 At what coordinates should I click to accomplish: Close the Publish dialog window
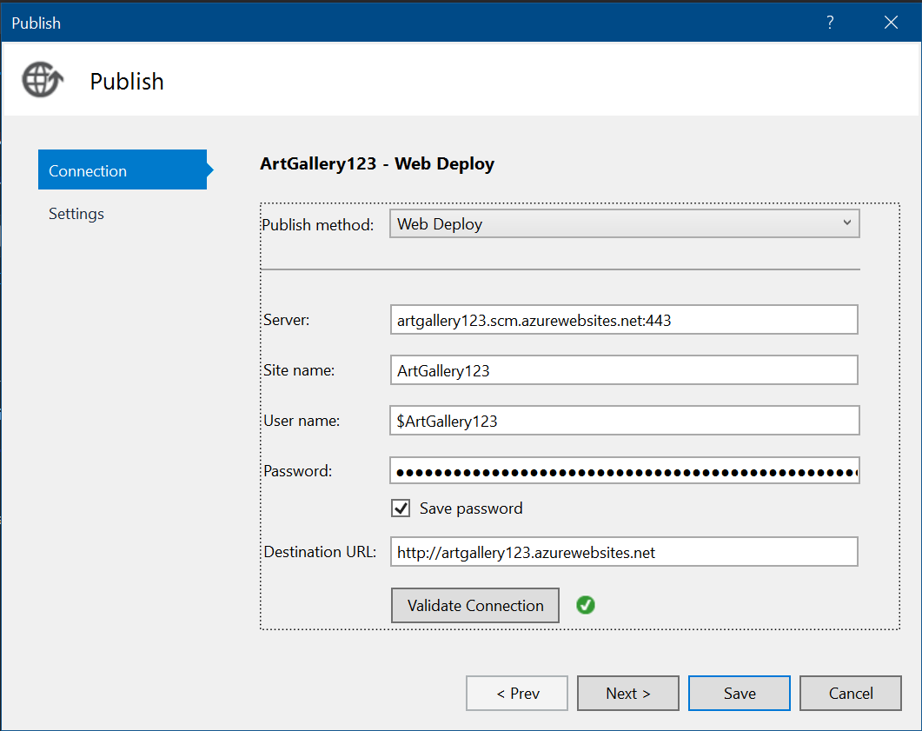coord(891,23)
